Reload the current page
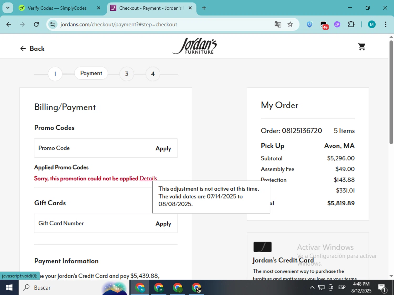Viewport: 394px width, 295px height. click(36, 24)
